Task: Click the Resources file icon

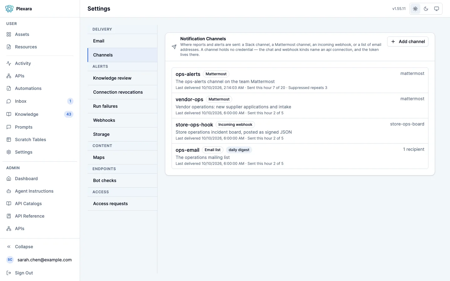Action: point(9,47)
